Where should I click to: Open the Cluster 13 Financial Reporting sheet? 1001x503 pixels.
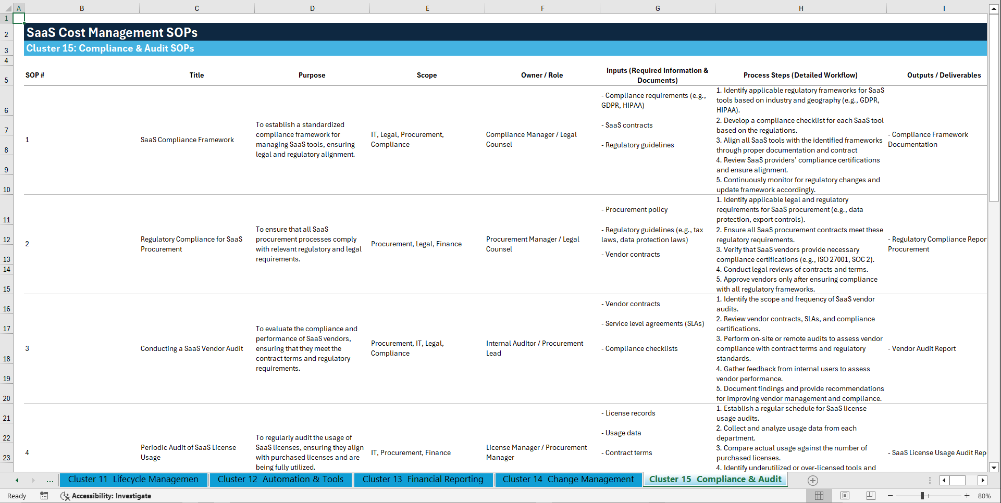423,480
